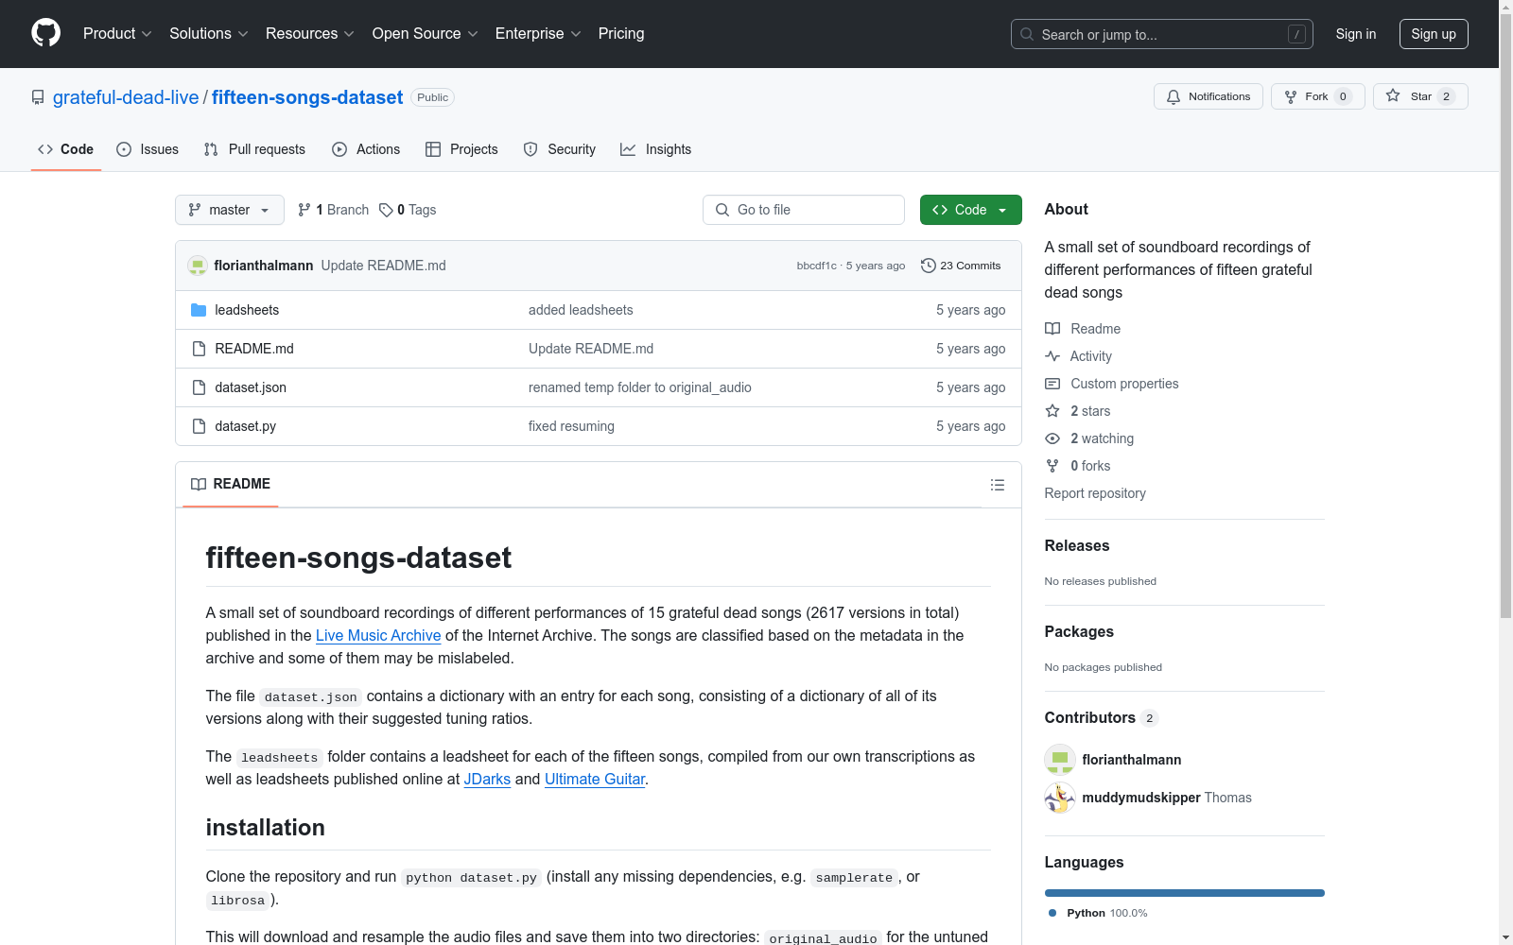Open the fifteen-songs-dataset repository link
The height and width of the screenshot is (945, 1513).
tap(307, 97)
